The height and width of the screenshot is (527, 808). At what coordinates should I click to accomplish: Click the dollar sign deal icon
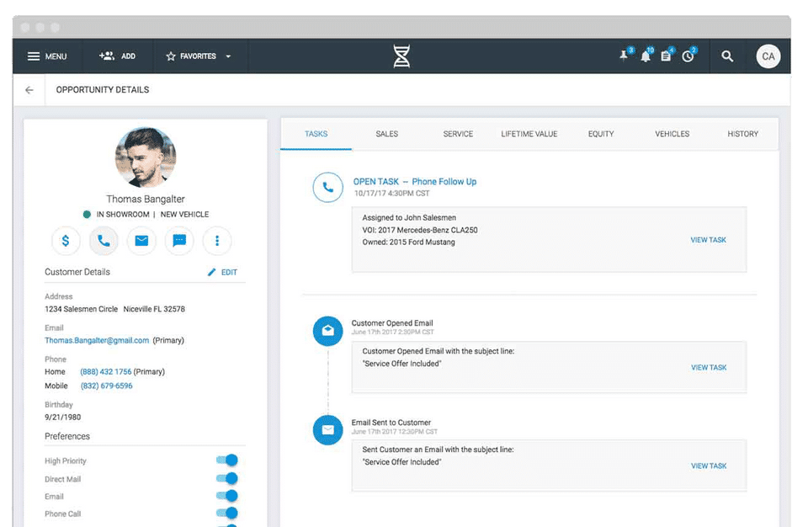(x=66, y=240)
